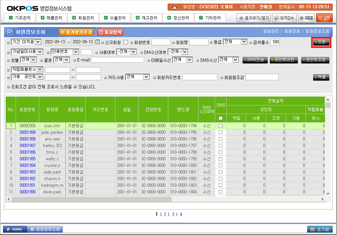
Task: Open the 카드사용 dropdown
Action: pyautogui.click(x=138, y=77)
